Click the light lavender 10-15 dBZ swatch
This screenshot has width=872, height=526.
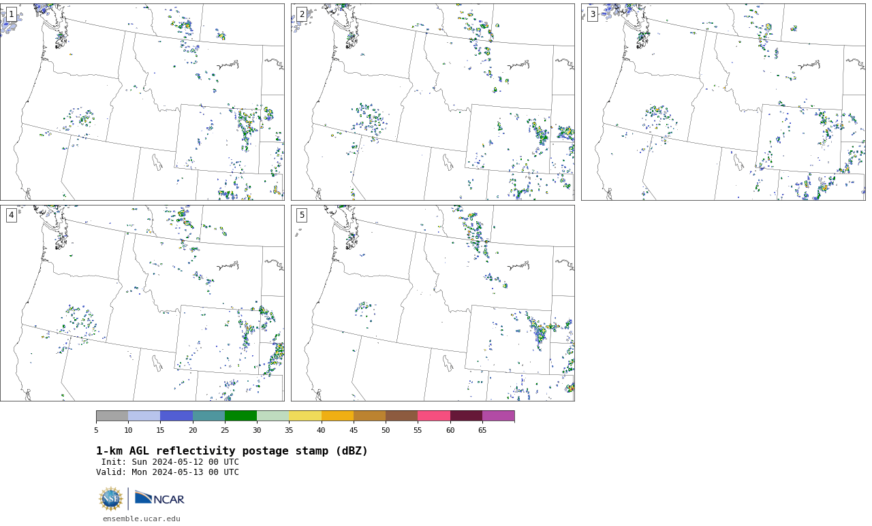[x=144, y=416]
